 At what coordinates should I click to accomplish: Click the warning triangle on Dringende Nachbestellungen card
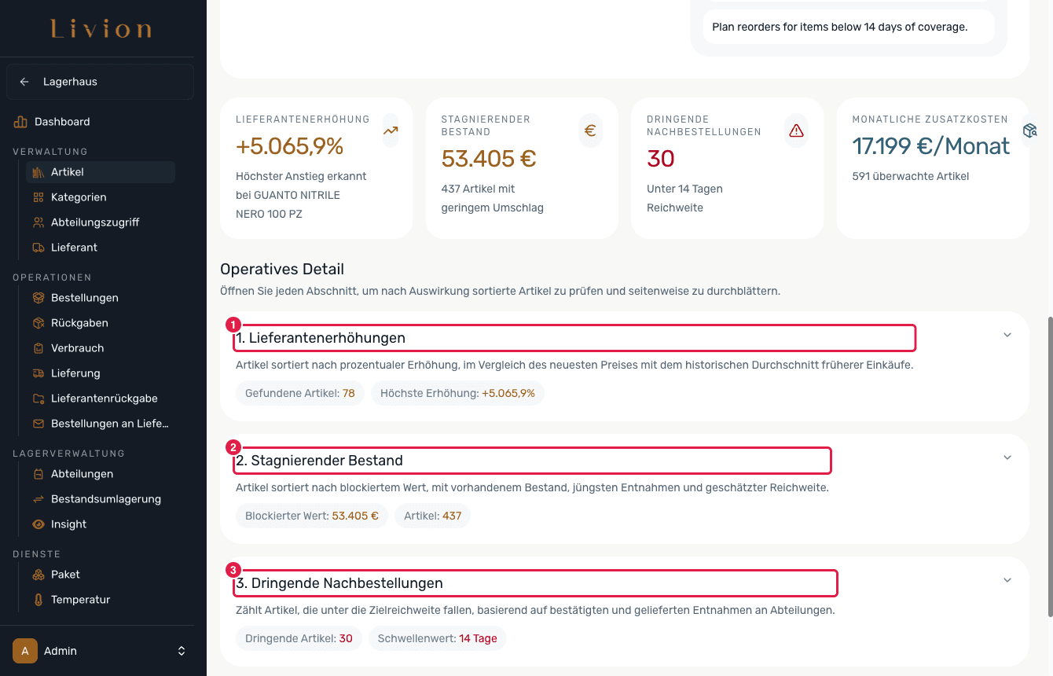(x=797, y=130)
